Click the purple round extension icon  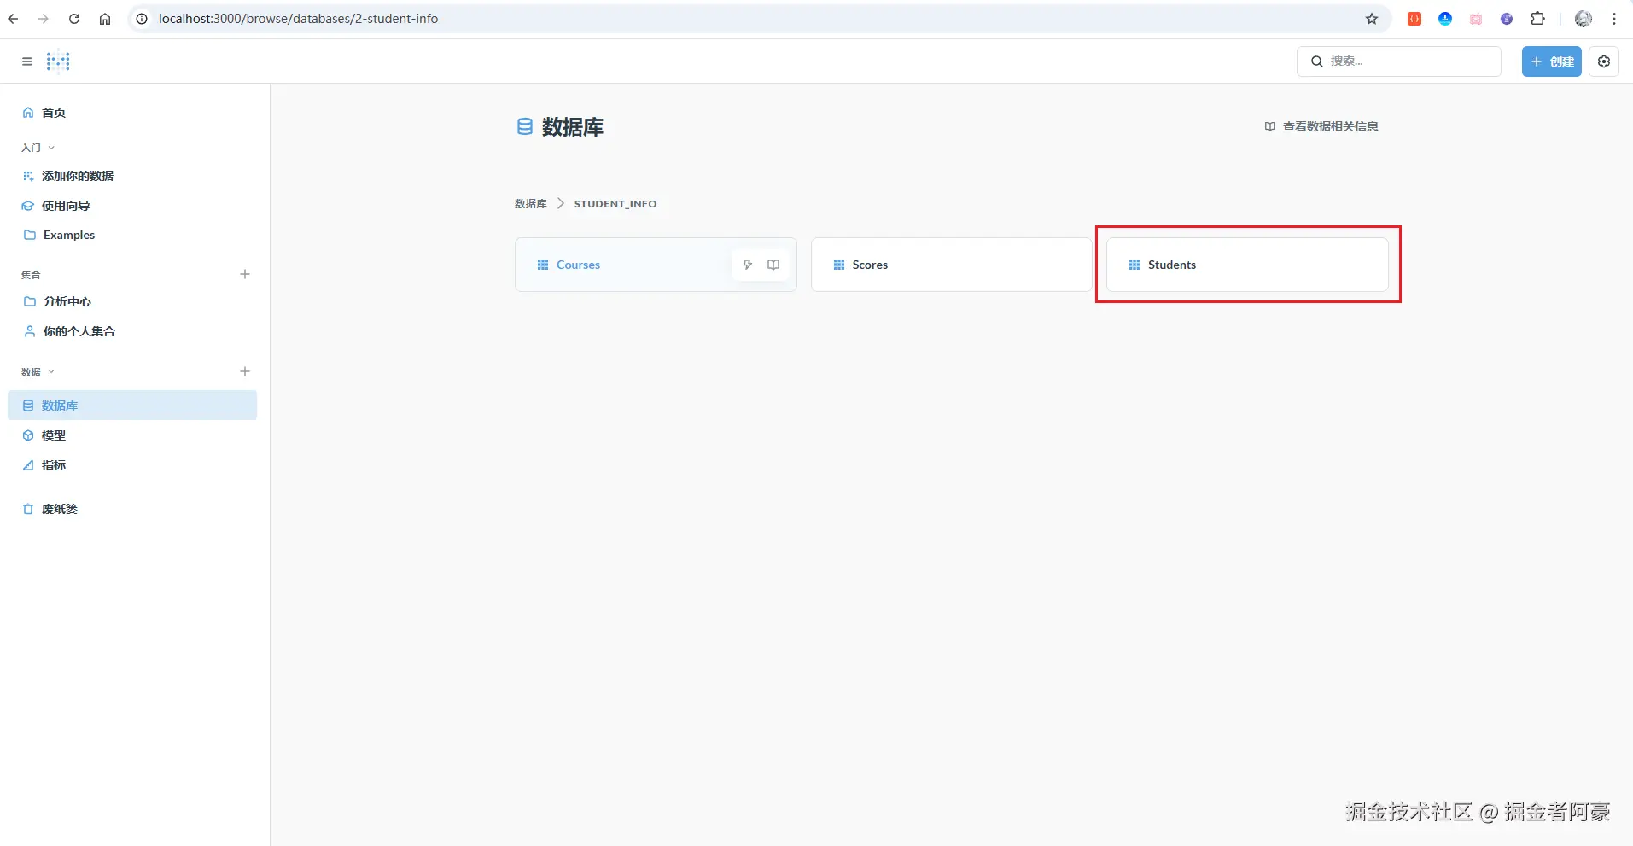pos(1507,19)
